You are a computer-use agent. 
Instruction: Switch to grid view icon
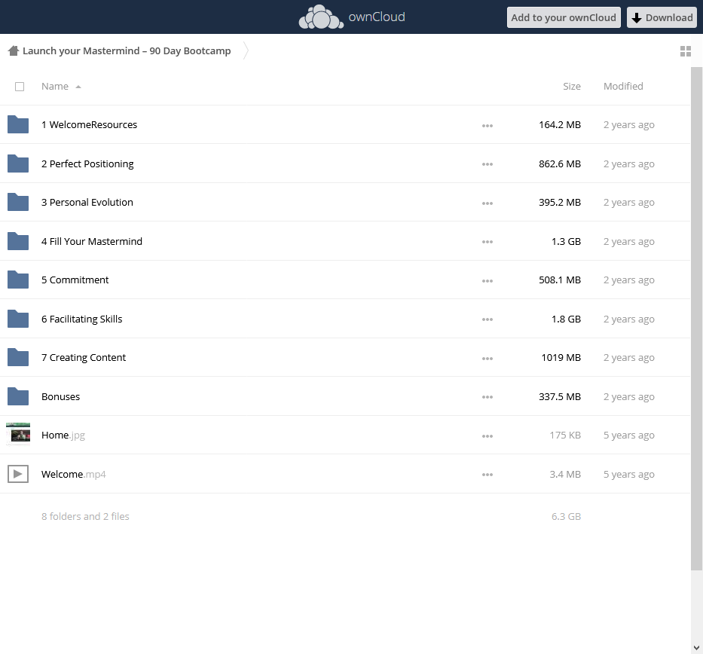pos(685,51)
